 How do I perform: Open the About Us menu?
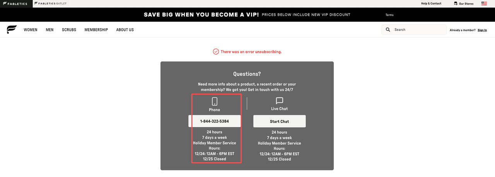pyautogui.click(x=125, y=30)
